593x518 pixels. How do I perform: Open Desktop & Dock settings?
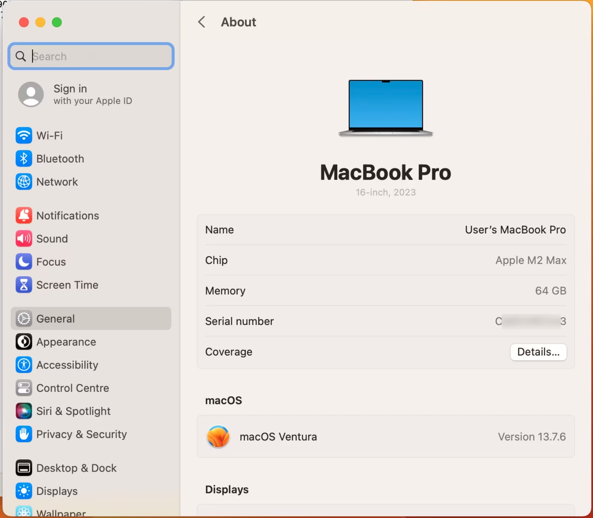24,468
